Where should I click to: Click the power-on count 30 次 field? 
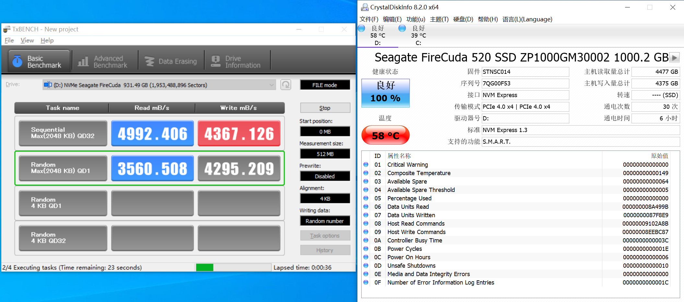(656, 107)
